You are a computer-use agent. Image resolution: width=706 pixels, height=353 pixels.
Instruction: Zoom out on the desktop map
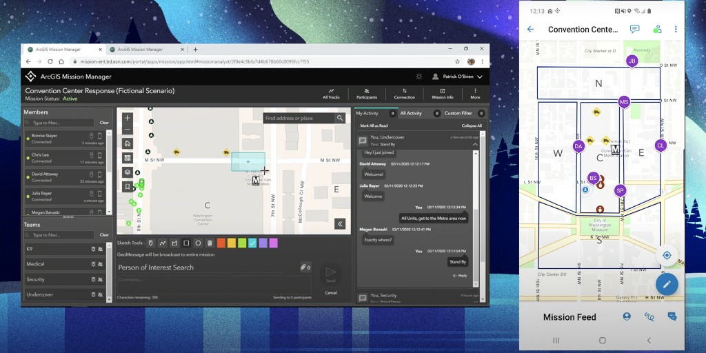coord(128,130)
